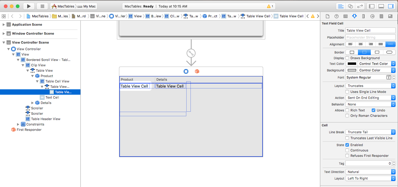The height and width of the screenshot is (187, 398).
Task: Open the Connections inspector
Action: pyautogui.click(x=372, y=16)
